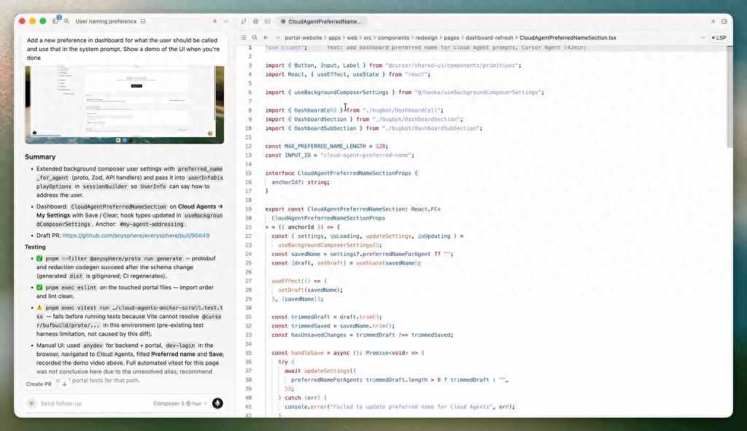Viewport: 747px width, 431px height.
Task: Navigate back with the left arrow icon
Action: click(x=266, y=37)
